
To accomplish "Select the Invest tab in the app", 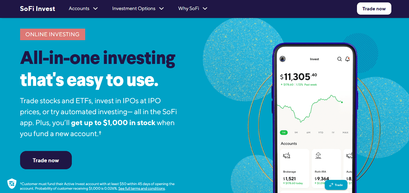I will coord(314,59).
